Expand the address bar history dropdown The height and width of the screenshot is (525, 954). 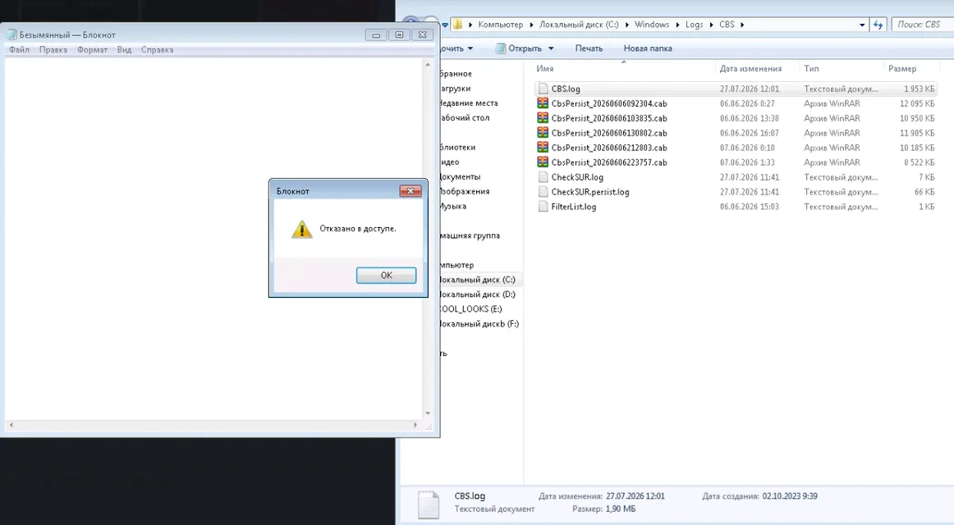pyautogui.click(x=862, y=25)
